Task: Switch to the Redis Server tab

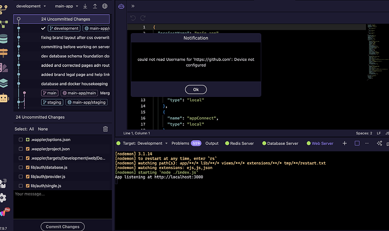Action: point(239,143)
